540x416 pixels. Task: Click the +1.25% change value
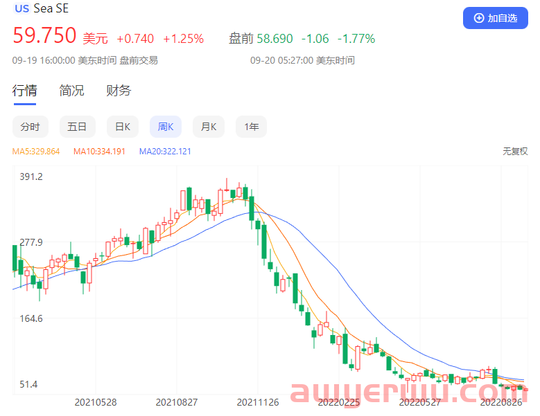183,39
